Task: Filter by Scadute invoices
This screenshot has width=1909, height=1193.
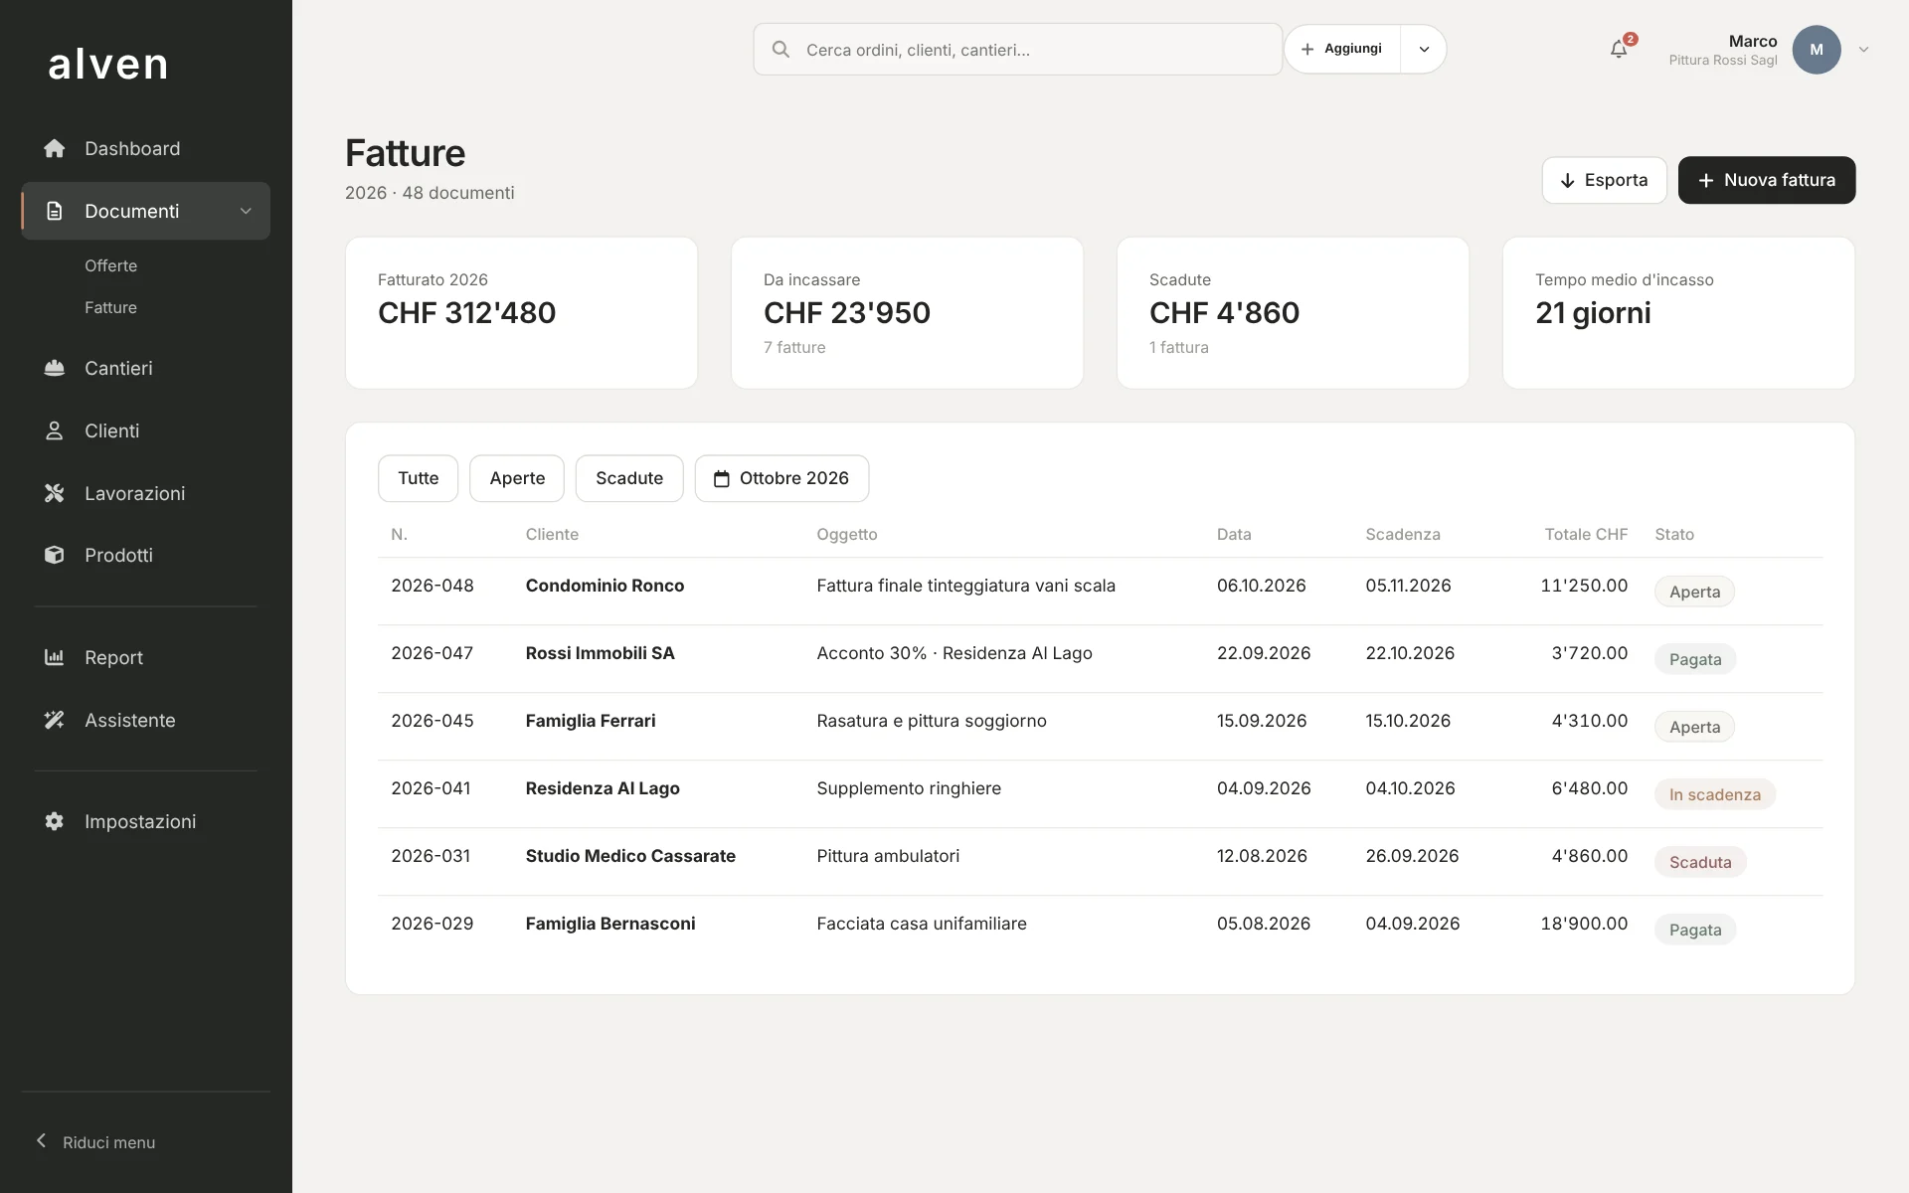Action: [629, 478]
